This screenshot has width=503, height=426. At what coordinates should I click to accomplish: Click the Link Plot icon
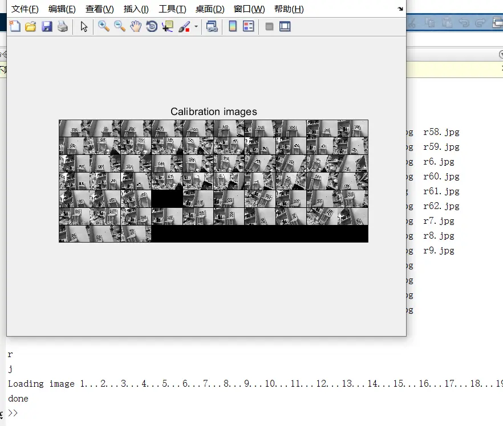(x=212, y=26)
